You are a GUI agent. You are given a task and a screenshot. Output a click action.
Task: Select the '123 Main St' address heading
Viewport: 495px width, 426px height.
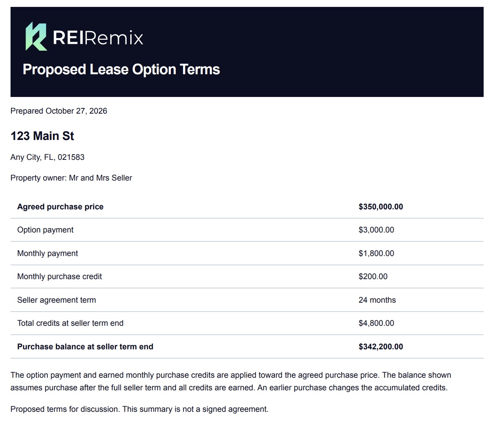(x=42, y=136)
